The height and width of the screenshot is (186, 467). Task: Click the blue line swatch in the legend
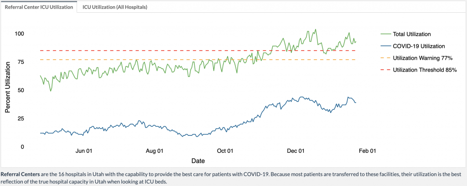pyautogui.click(x=385, y=46)
